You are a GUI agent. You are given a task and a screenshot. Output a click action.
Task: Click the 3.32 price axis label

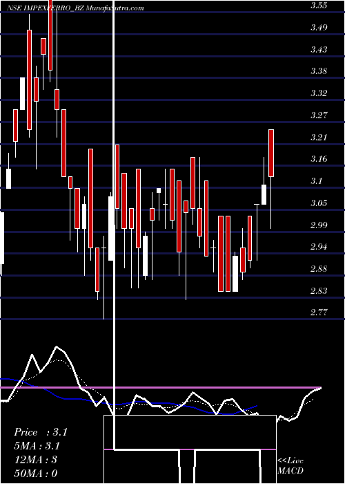[319, 93]
